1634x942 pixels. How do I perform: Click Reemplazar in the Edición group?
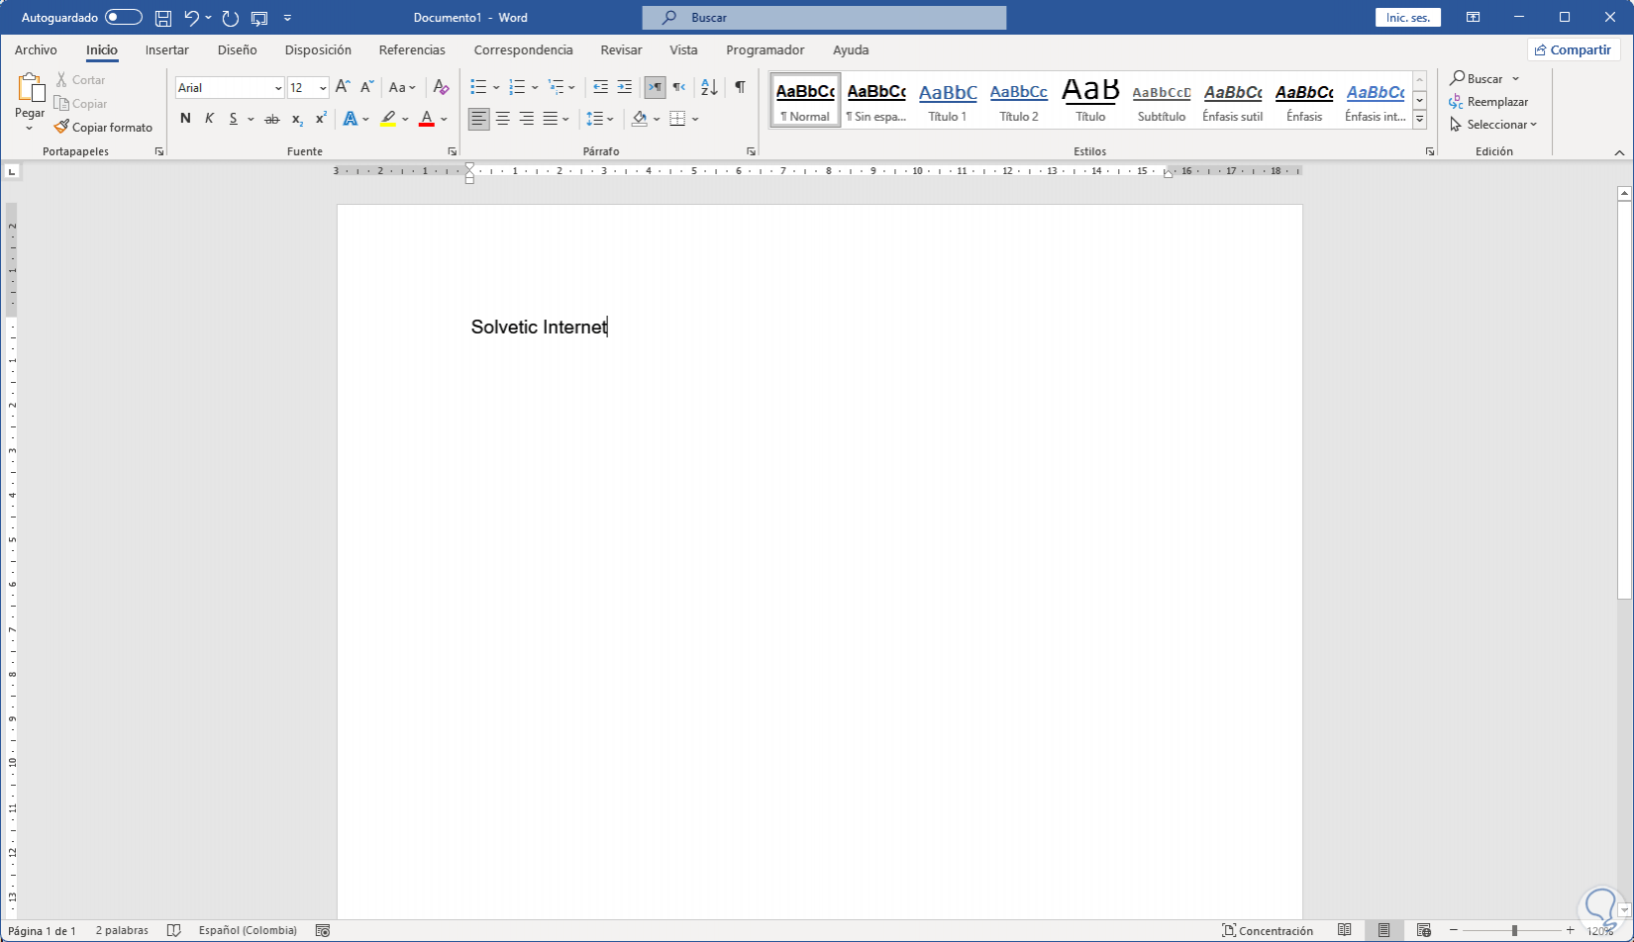coord(1488,102)
